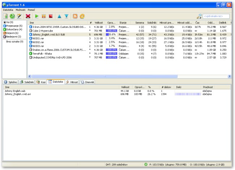Select the Prejemanje (5) category
This screenshot has height=170, width=235.
tap(13, 26)
